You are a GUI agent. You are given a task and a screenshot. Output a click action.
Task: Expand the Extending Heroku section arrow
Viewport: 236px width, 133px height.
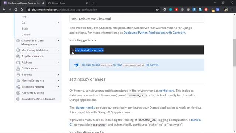click(x=58, y=87)
